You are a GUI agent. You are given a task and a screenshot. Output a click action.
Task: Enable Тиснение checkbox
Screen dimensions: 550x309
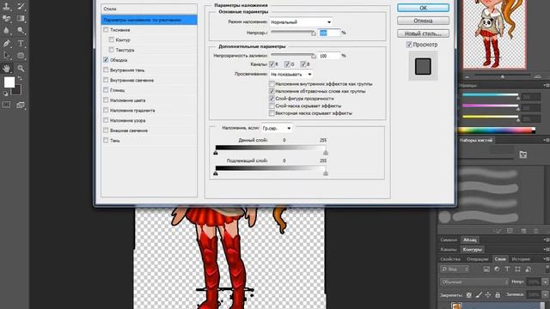(x=106, y=30)
